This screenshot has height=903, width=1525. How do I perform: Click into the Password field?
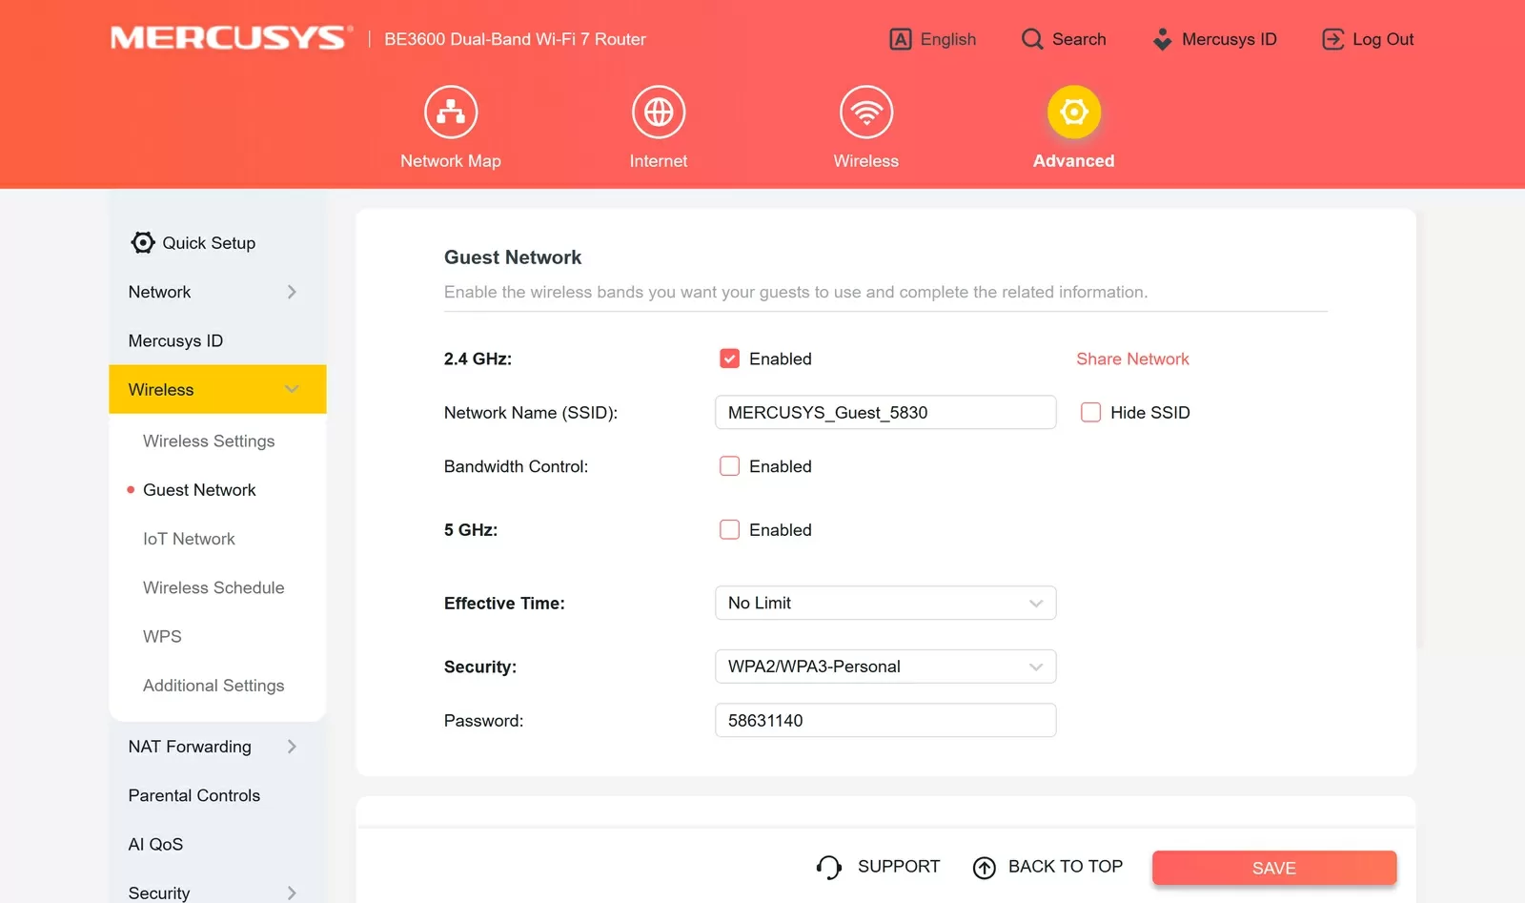[x=885, y=720]
